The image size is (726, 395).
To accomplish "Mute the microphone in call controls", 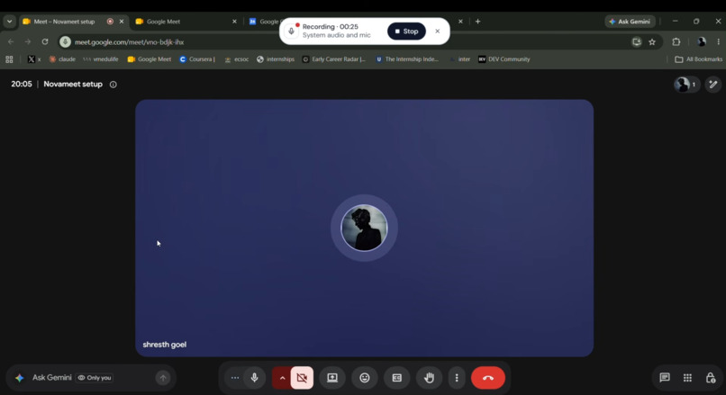I will click(254, 378).
